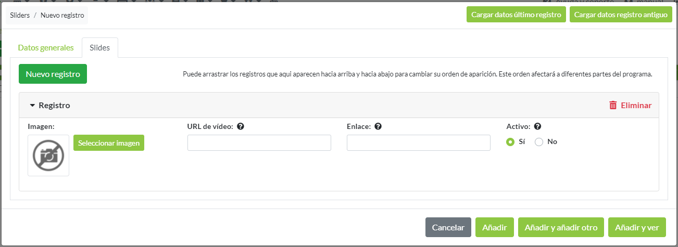The image size is (678, 247).
Task: Choose Añadir y añadir otro
Action: [x=561, y=227]
